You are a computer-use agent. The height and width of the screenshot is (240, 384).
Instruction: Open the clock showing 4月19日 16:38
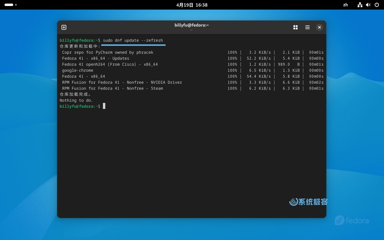click(192, 5)
